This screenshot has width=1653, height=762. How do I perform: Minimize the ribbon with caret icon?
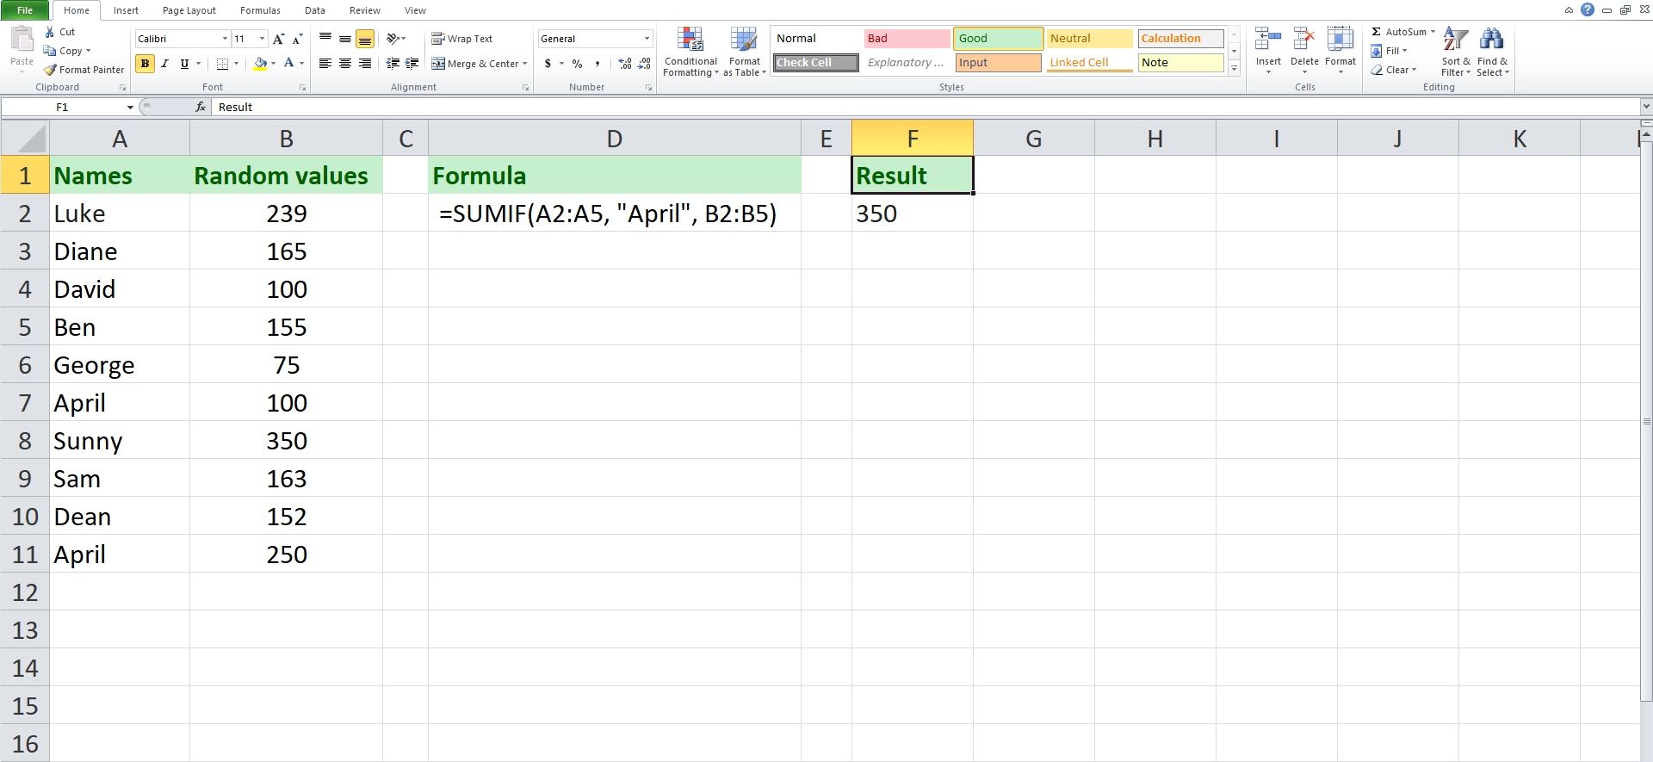[1569, 10]
